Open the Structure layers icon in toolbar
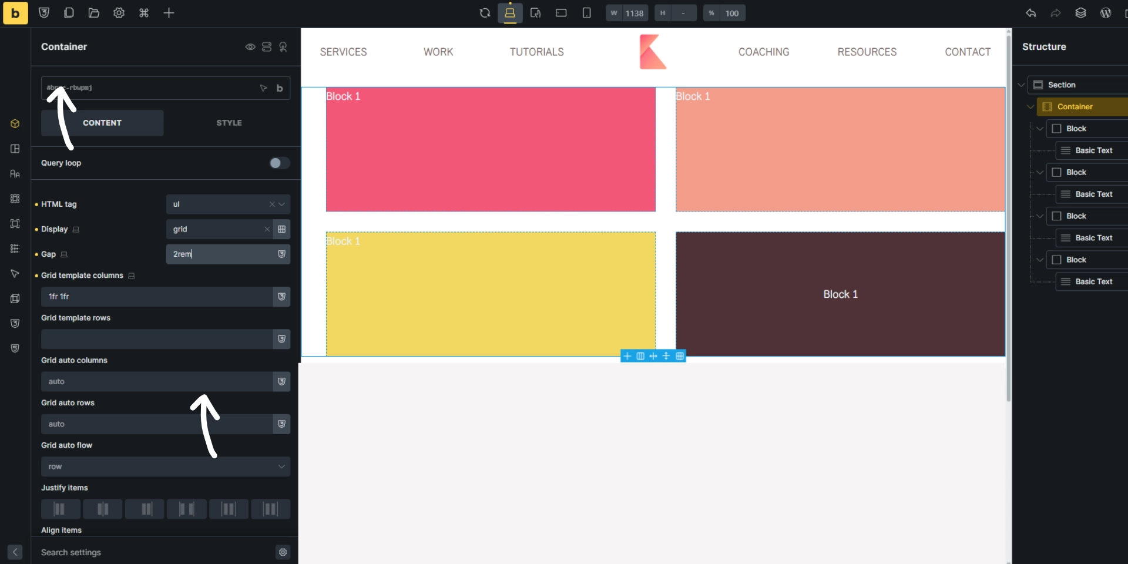 (1082, 13)
